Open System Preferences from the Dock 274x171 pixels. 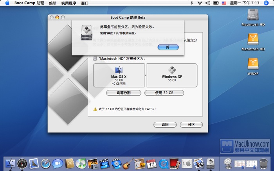tap(187, 164)
